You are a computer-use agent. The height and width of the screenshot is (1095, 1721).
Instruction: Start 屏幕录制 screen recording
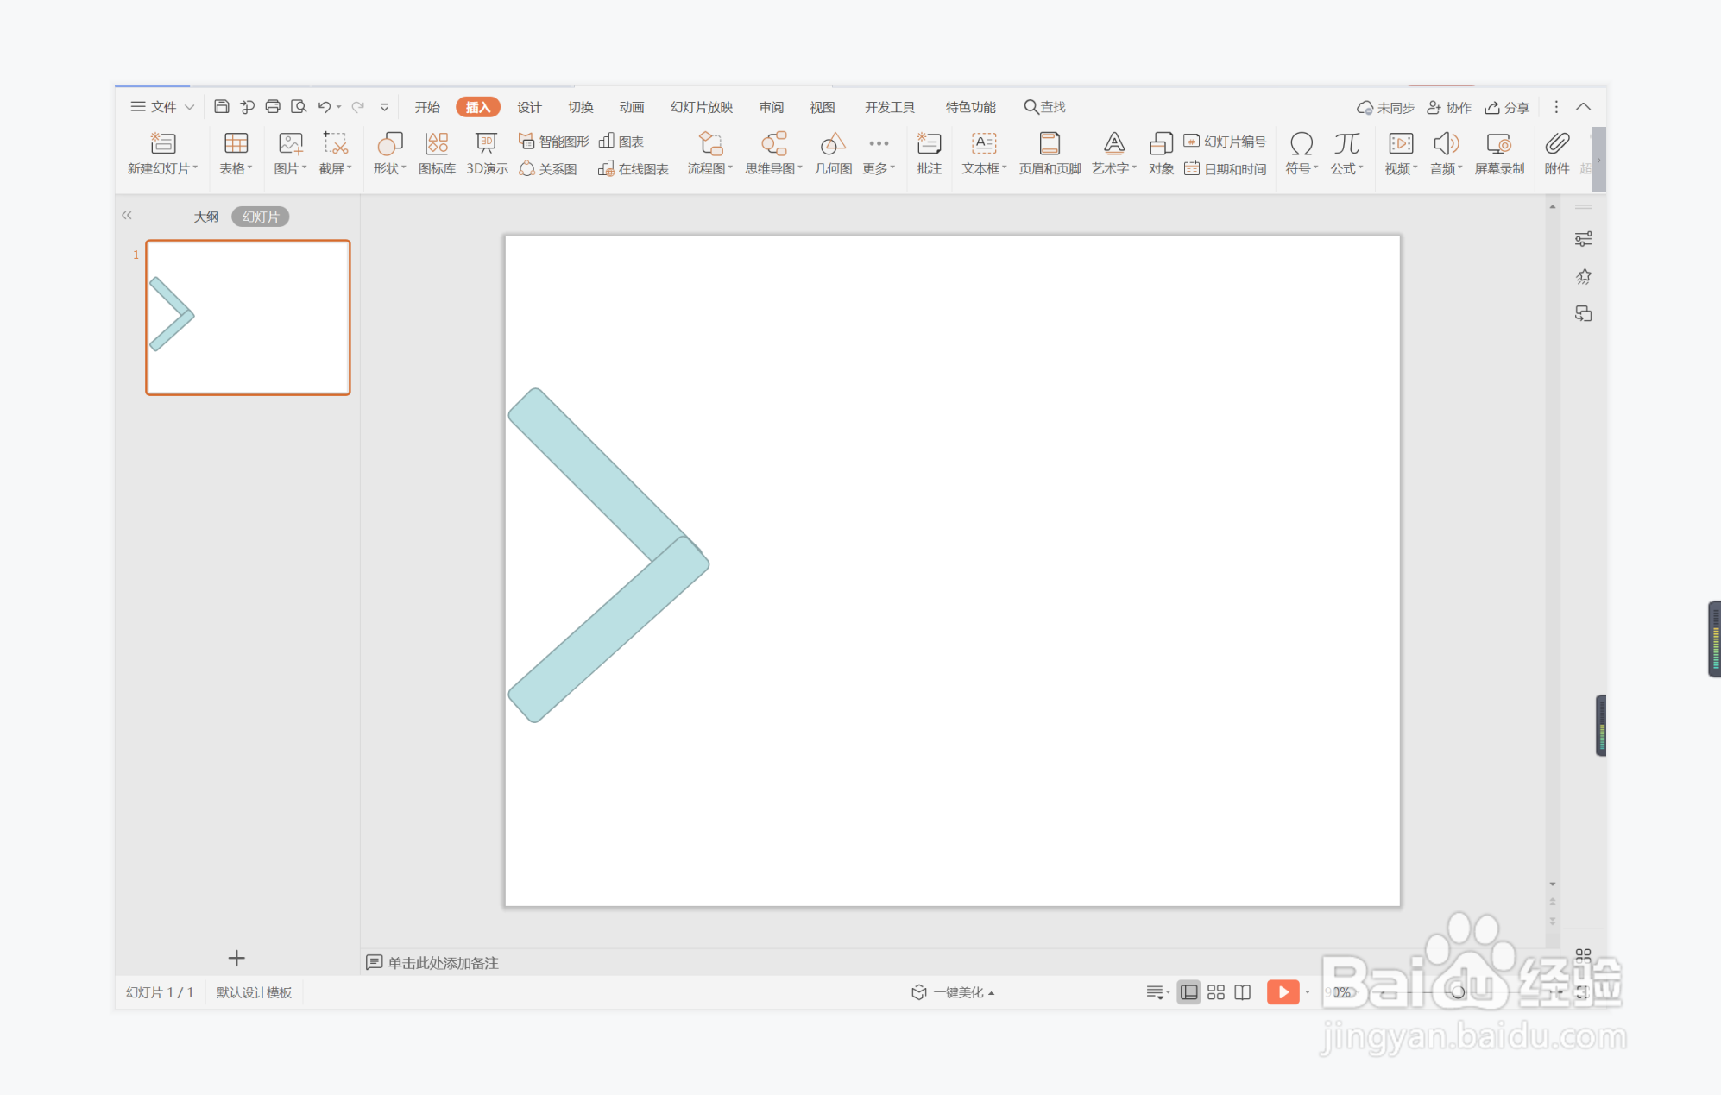tap(1499, 153)
